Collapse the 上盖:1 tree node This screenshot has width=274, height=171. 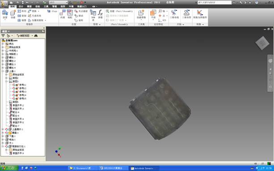(x=3, y=71)
